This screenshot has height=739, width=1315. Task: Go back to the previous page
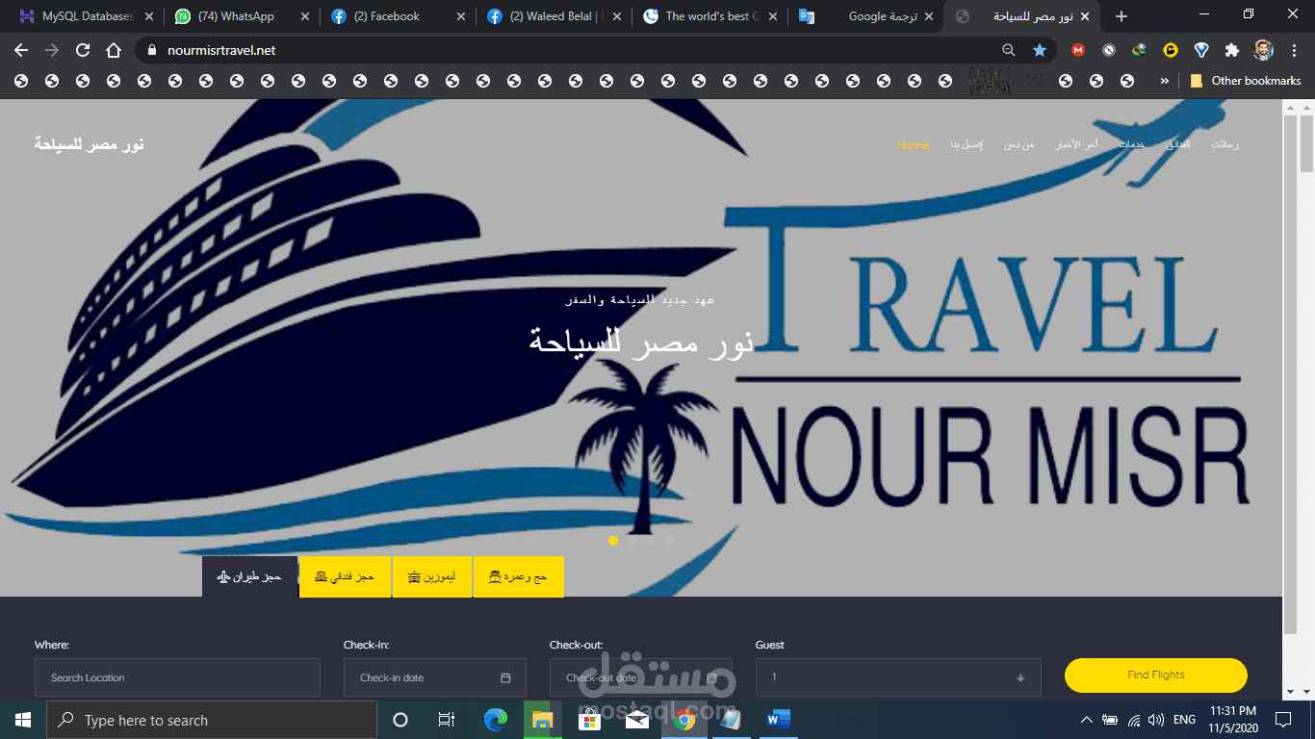(x=21, y=50)
